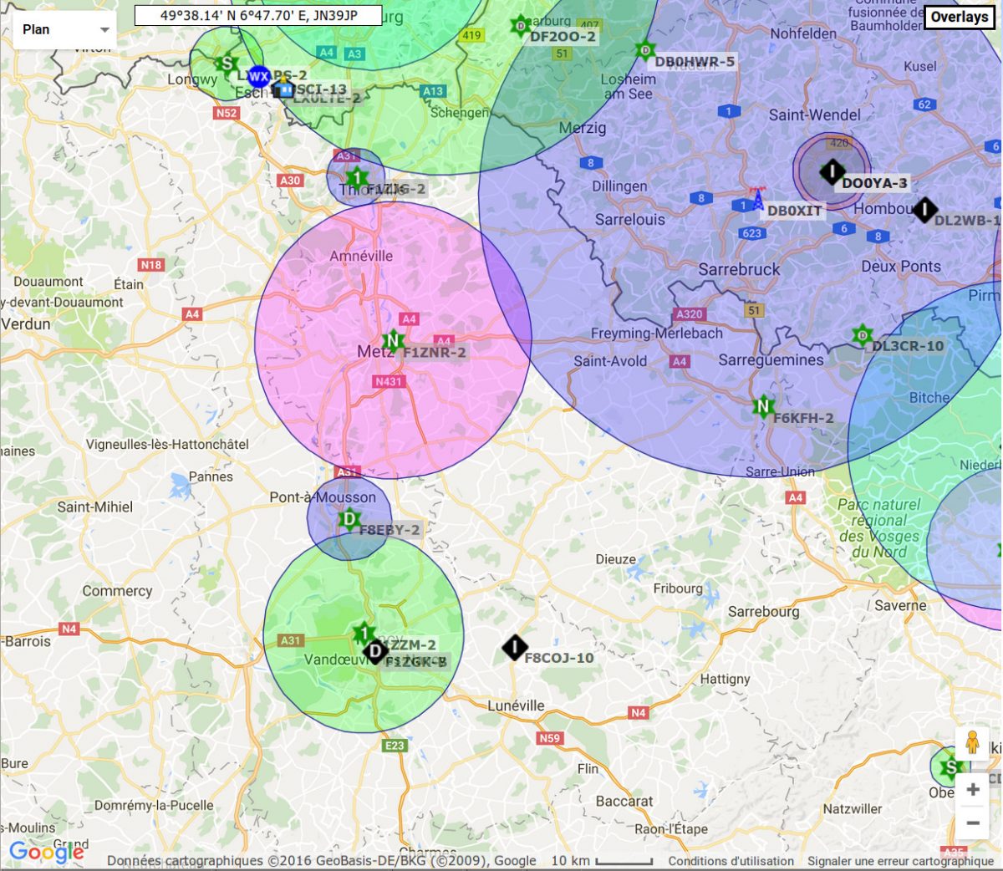Click the F1ZGK-B black D diamond
This screenshot has height=871, width=1003.
tap(375, 651)
